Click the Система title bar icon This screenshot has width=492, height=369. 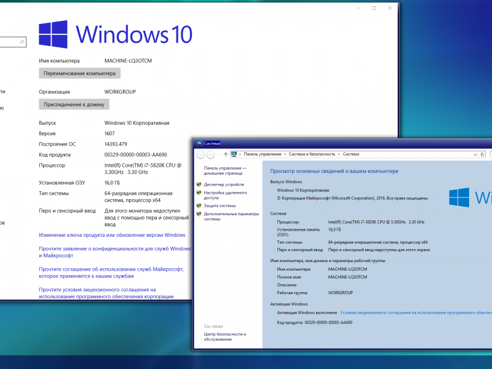click(199, 144)
